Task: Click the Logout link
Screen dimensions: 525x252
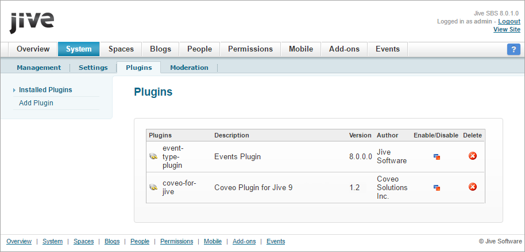Action: [x=509, y=21]
